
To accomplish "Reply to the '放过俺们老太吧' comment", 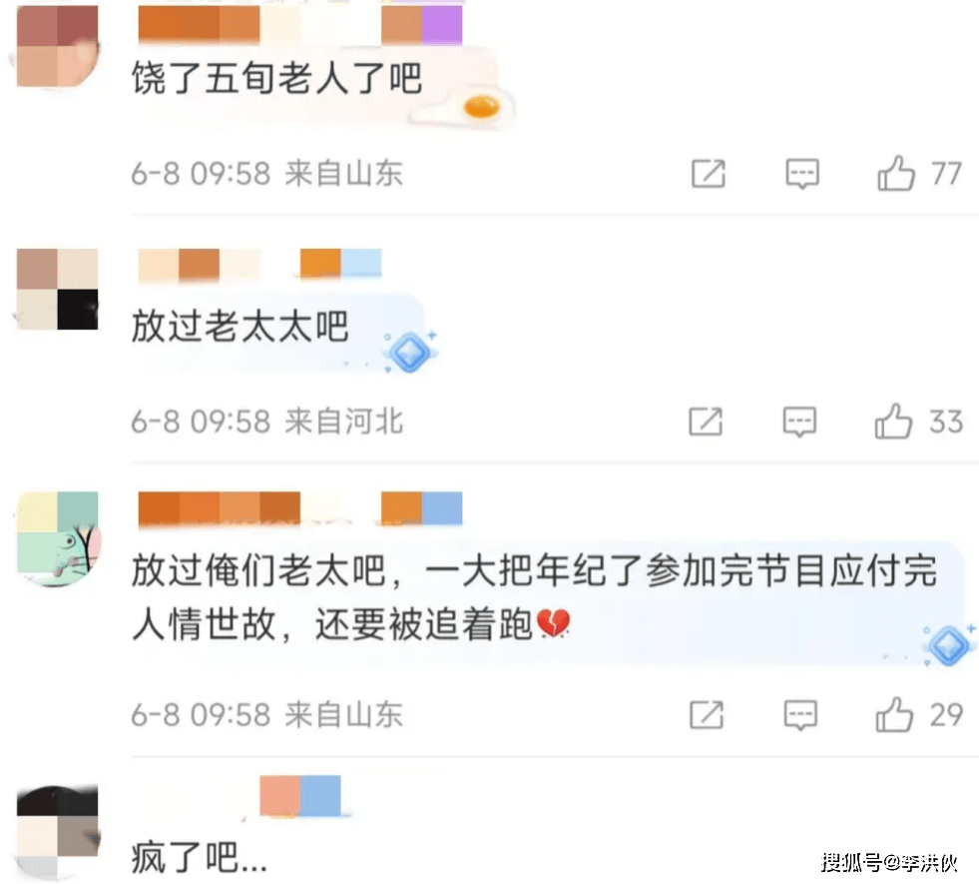I will pyautogui.click(x=800, y=715).
